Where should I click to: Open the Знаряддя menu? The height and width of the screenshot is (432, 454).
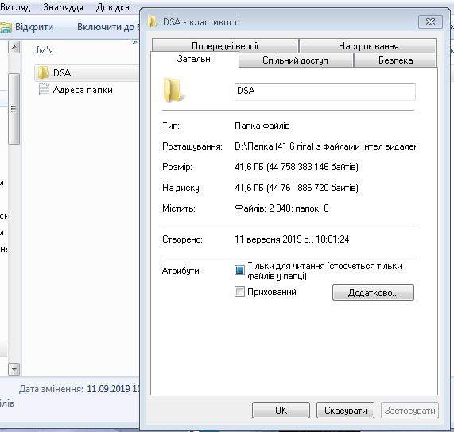63,7
